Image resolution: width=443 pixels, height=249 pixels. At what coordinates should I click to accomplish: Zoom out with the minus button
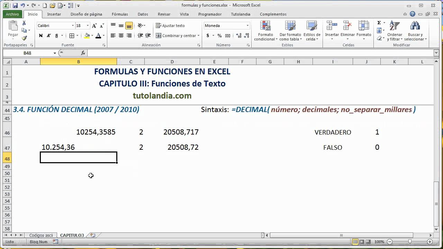point(390,242)
